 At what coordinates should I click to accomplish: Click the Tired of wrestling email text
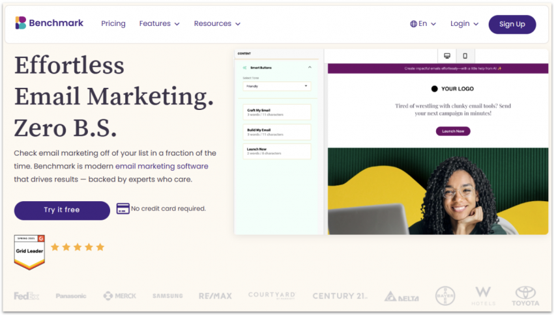point(453,109)
